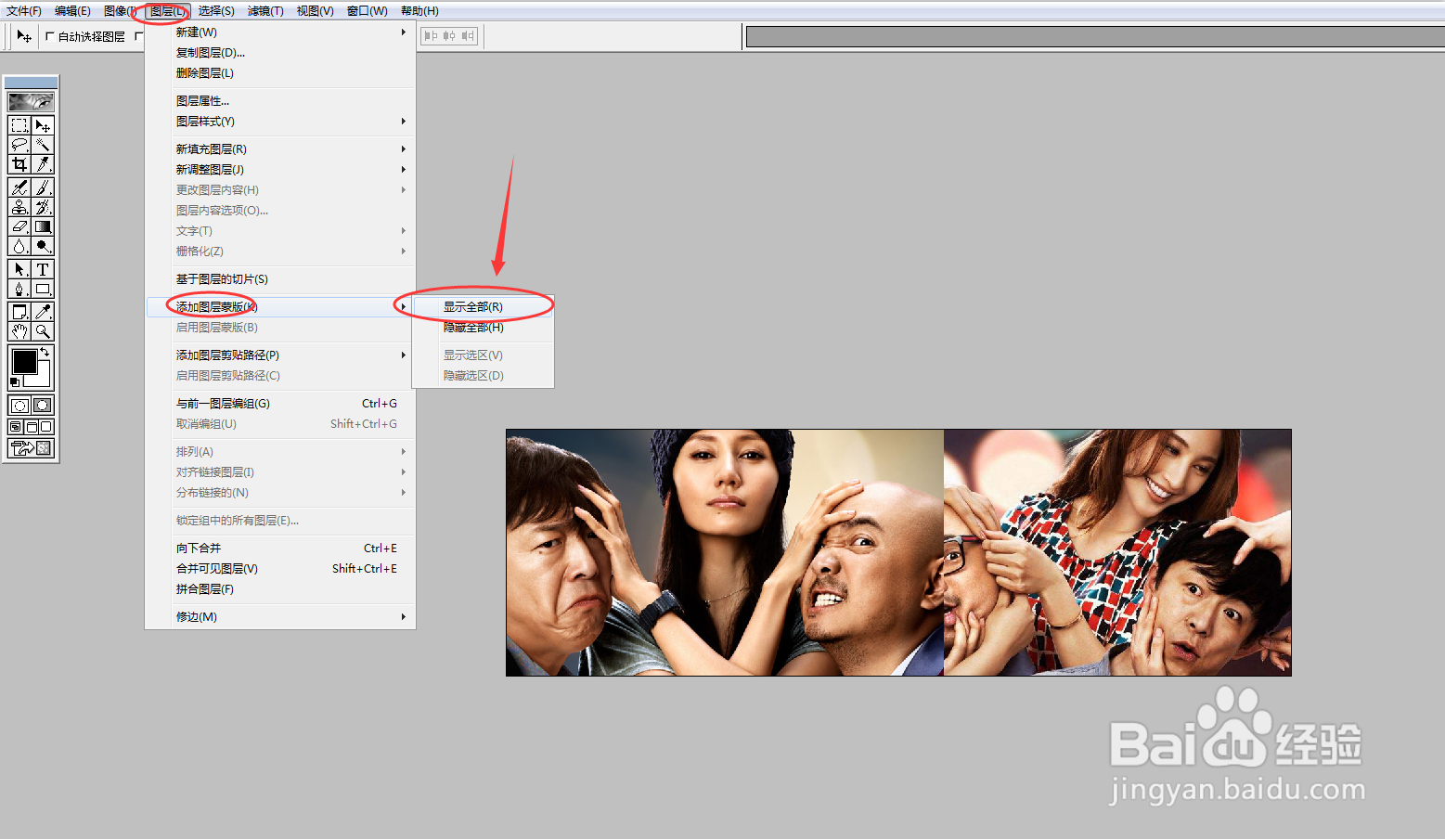
Task: Open the 选择(S) menu
Action: coord(216,11)
